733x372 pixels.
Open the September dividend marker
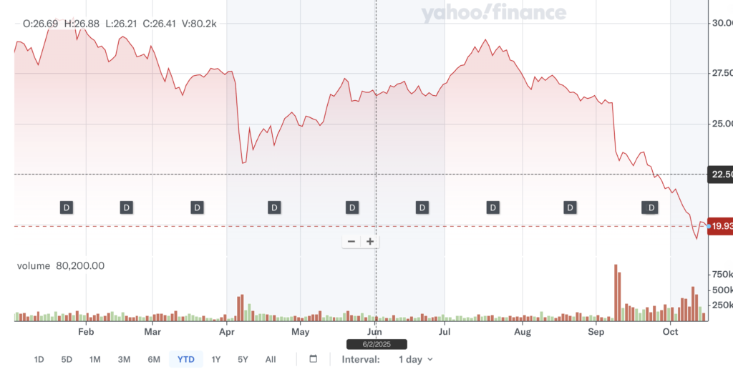point(651,207)
